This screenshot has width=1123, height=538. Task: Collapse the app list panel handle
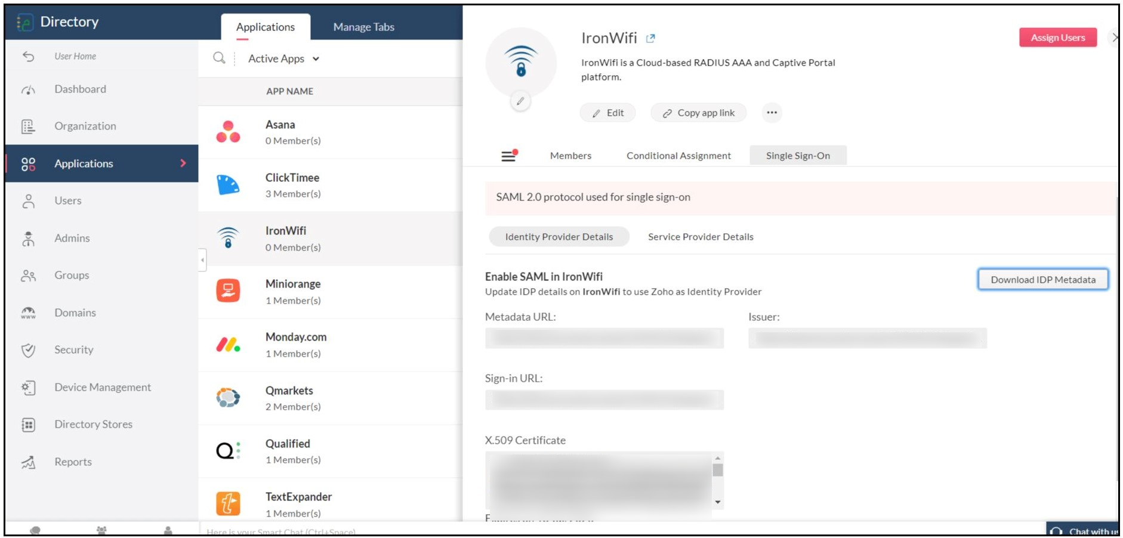(202, 260)
